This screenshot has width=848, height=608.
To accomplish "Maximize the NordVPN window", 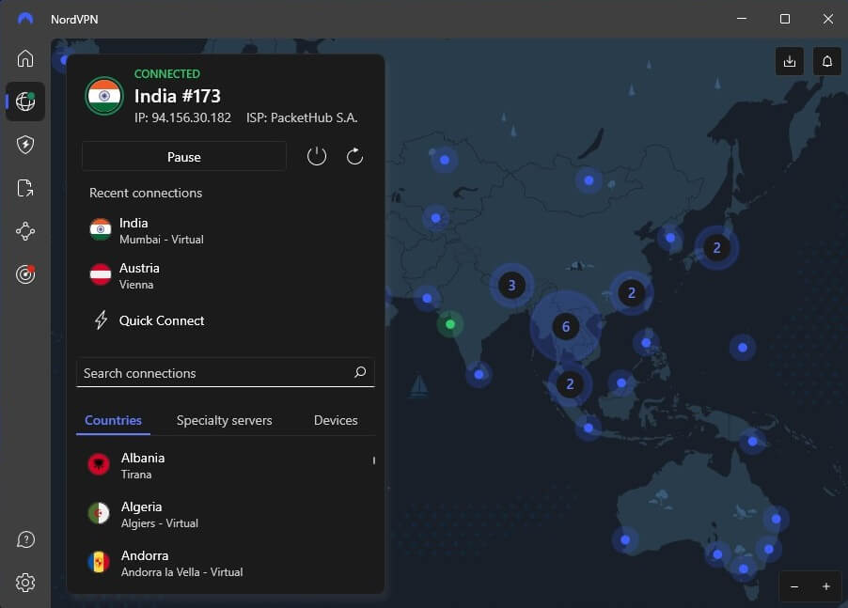I will click(x=785, y=19).
